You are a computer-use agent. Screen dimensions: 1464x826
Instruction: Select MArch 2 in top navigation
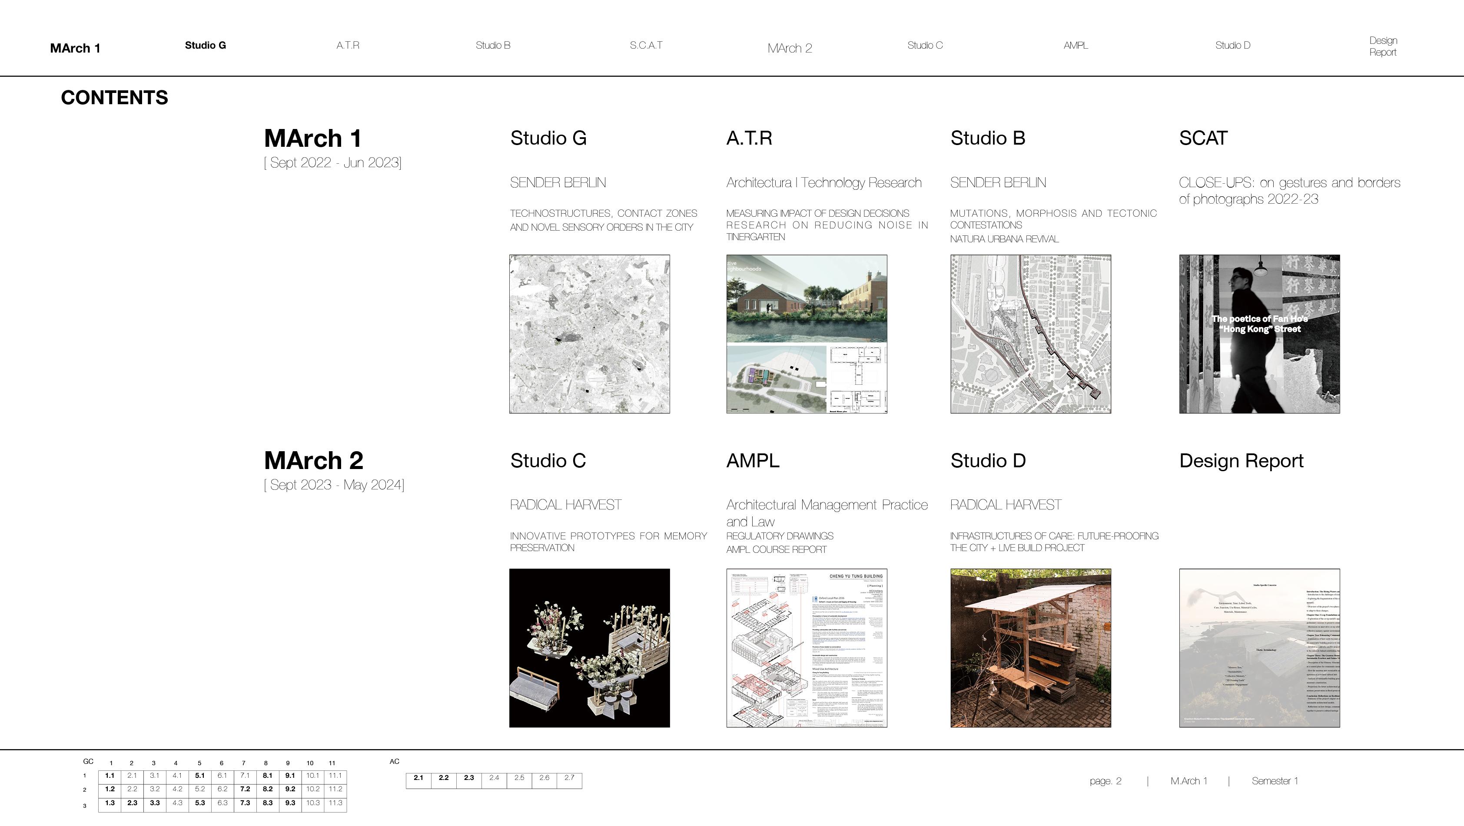790,48
